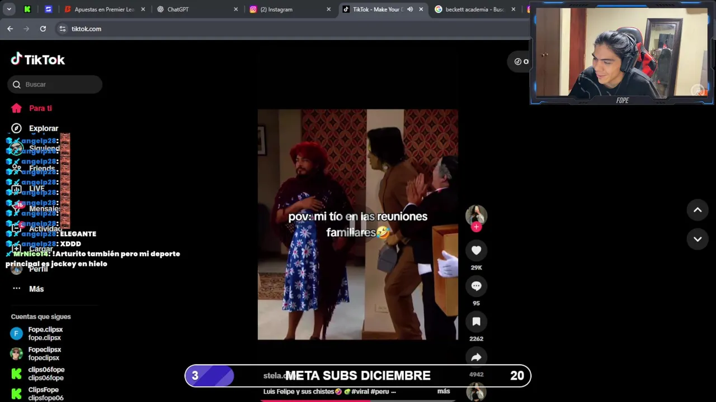Click the magnifier icon in Buscar
716x402 pixels.
pos(17,84)
